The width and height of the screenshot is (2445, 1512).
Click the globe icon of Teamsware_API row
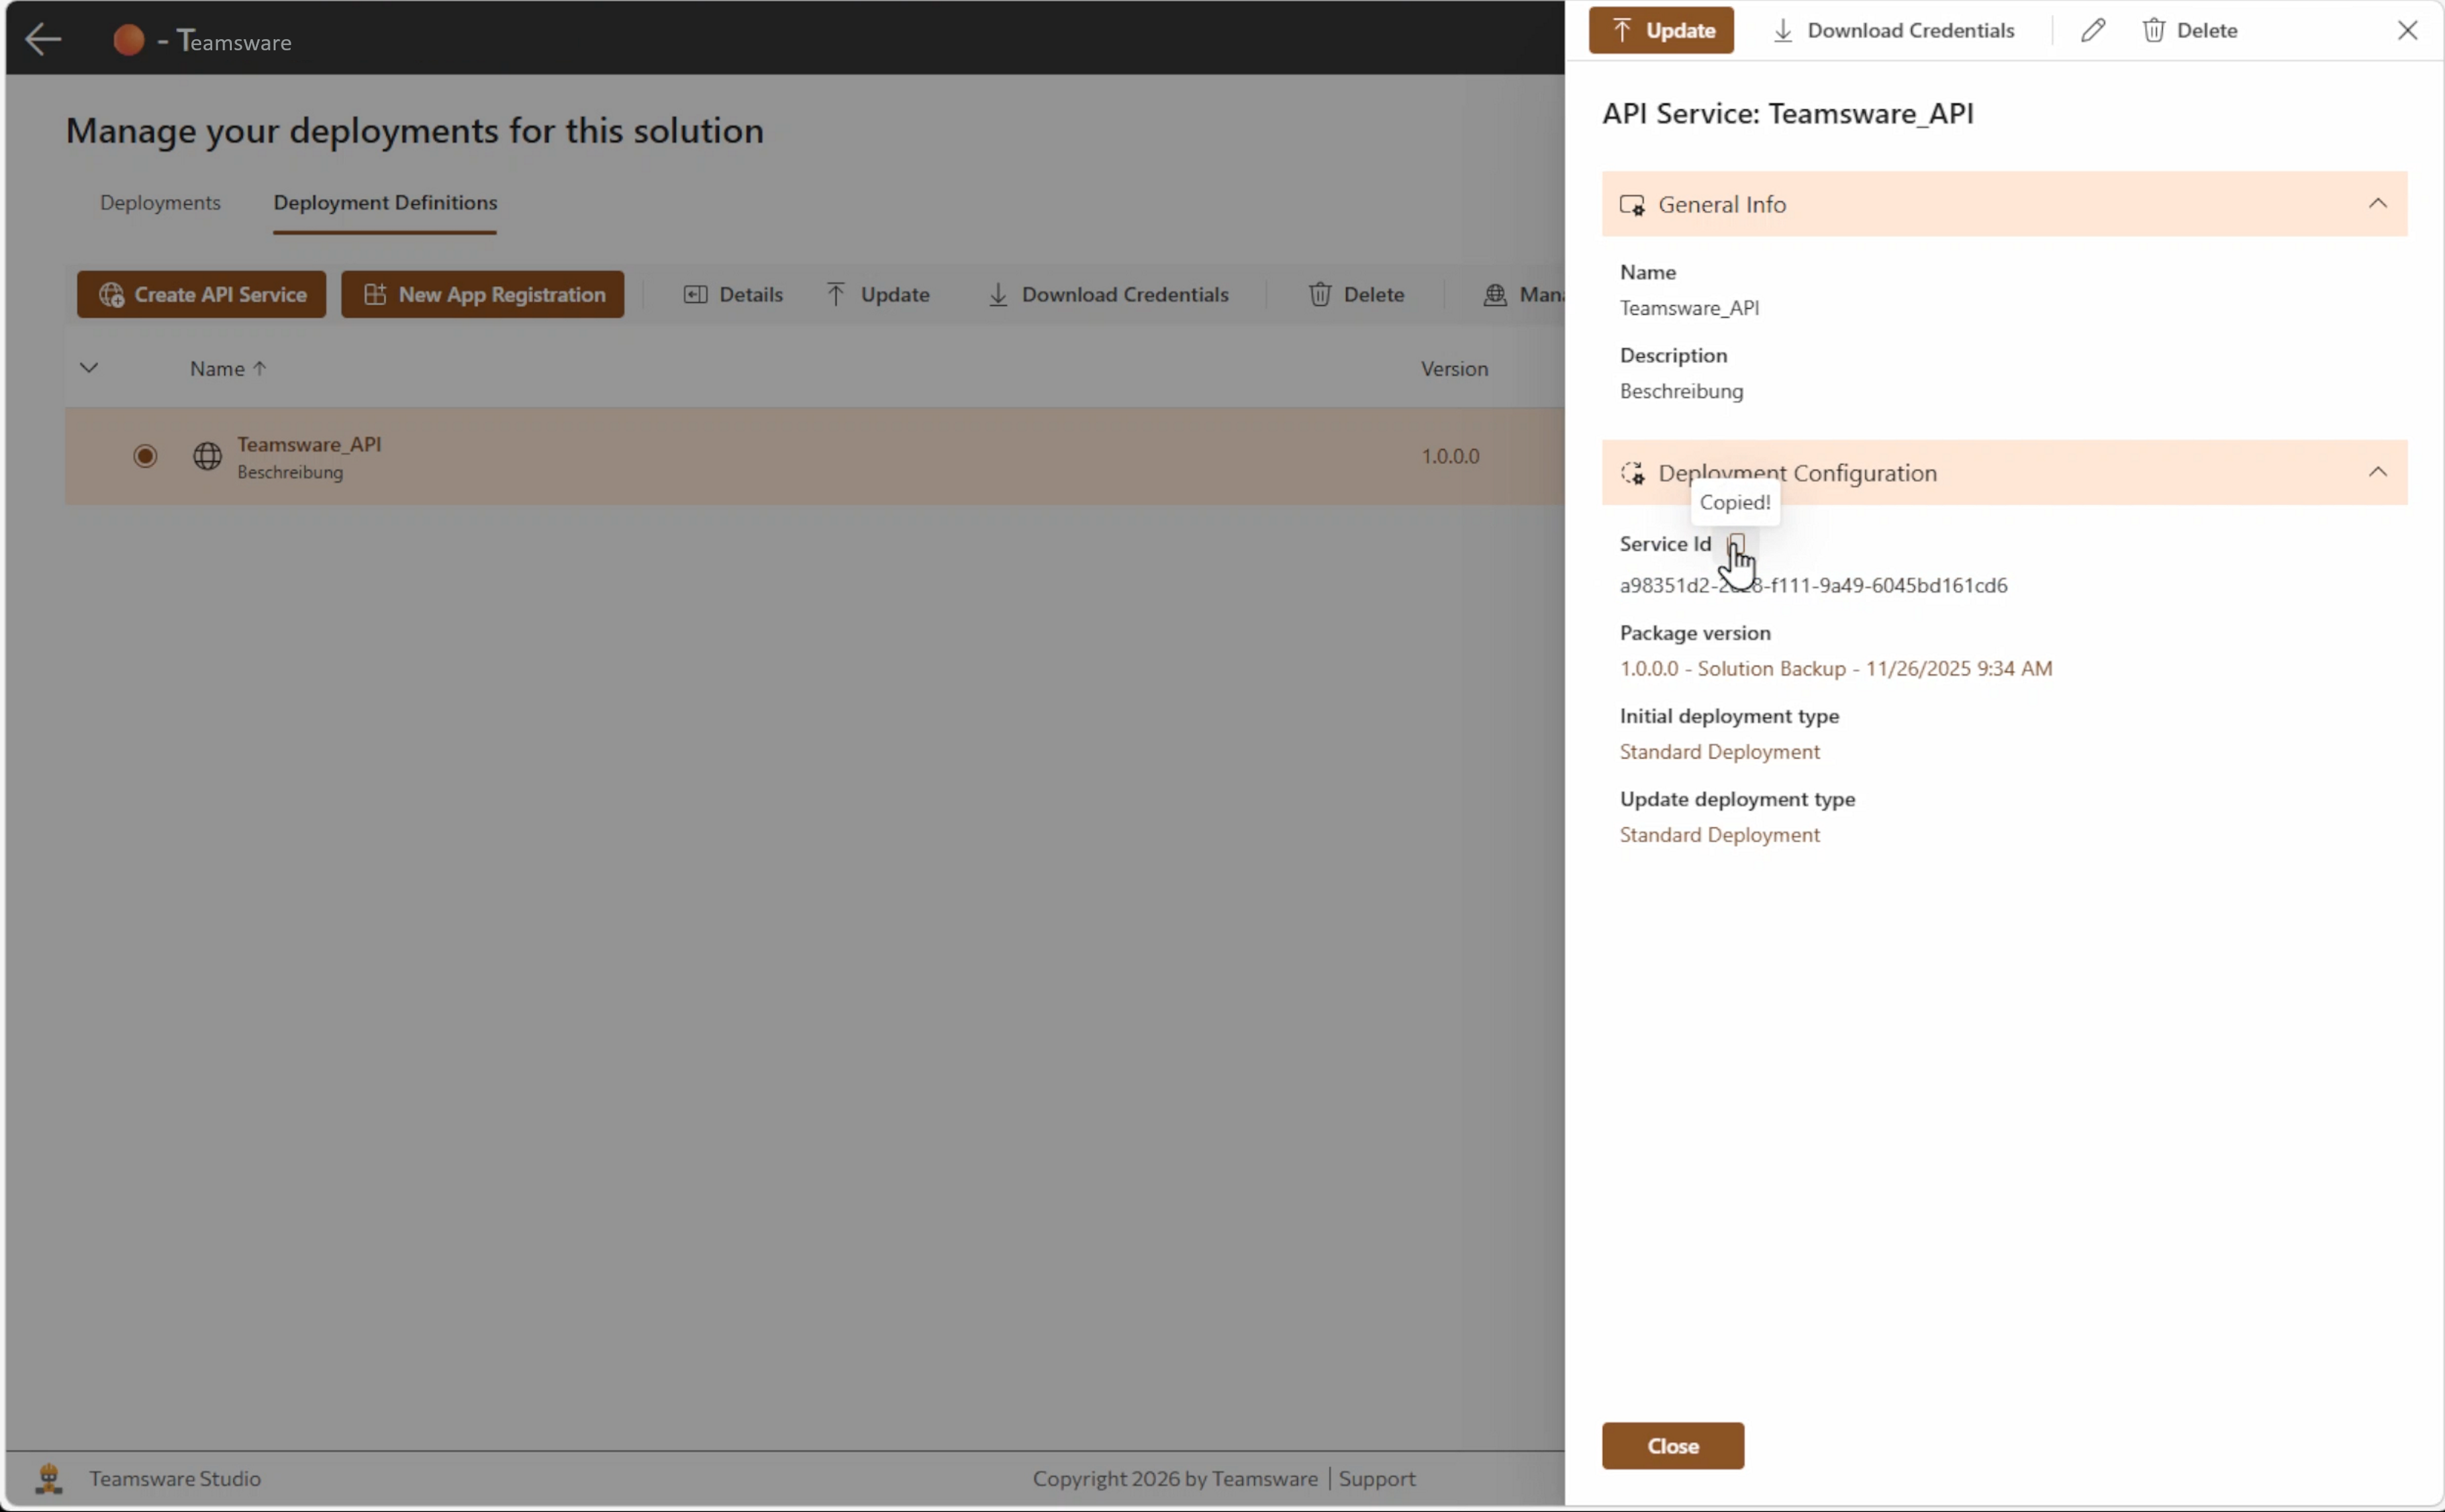(x=207, y=456)
